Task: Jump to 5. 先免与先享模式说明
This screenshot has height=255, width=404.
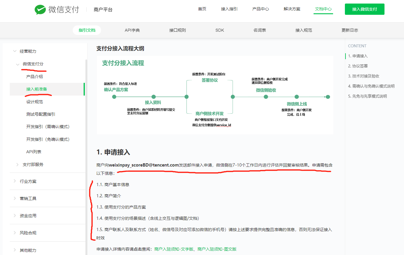Action: (367, 96)
